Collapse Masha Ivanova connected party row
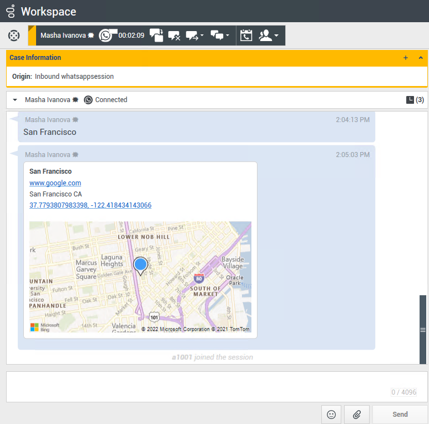Screen dimensions: 429x424 (15, 100)
